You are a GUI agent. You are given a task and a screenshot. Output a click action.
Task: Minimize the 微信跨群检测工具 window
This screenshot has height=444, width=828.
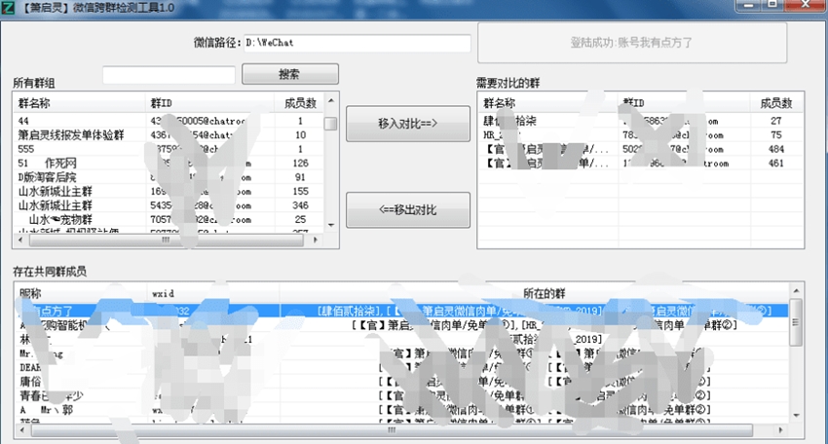coord(748,5)
